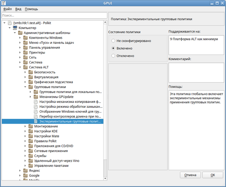Screen dimensions: 226x187
Task: Click folder icon beside Механизмы GPUpdate
Action: point(36,97)
